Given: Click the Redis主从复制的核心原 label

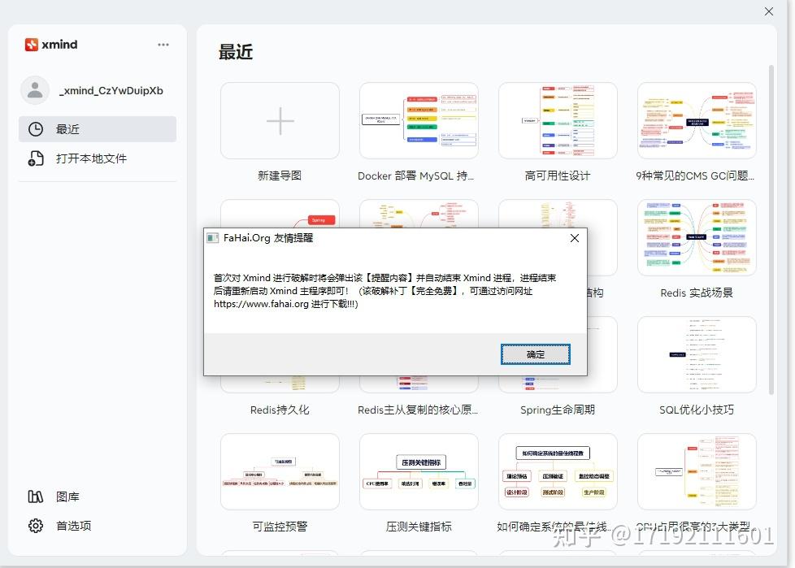Looking at the screenshot, I should tap(418, 410).
